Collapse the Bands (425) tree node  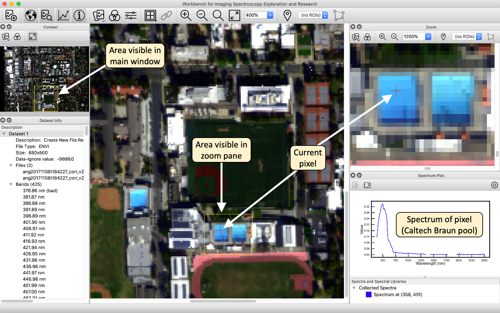tap(11, 185)
